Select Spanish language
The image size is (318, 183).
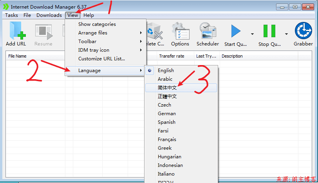point(181,122)
